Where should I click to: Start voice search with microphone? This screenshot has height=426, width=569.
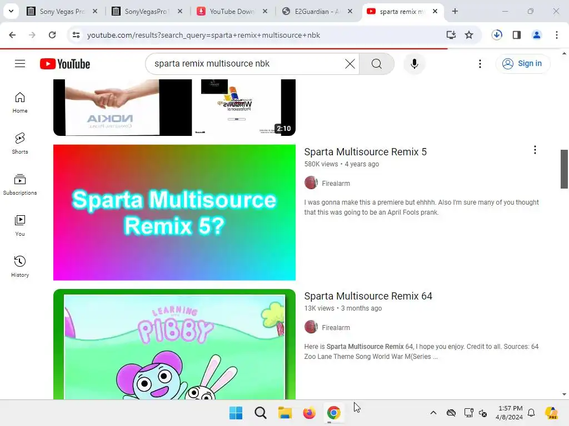pos(414,64)
